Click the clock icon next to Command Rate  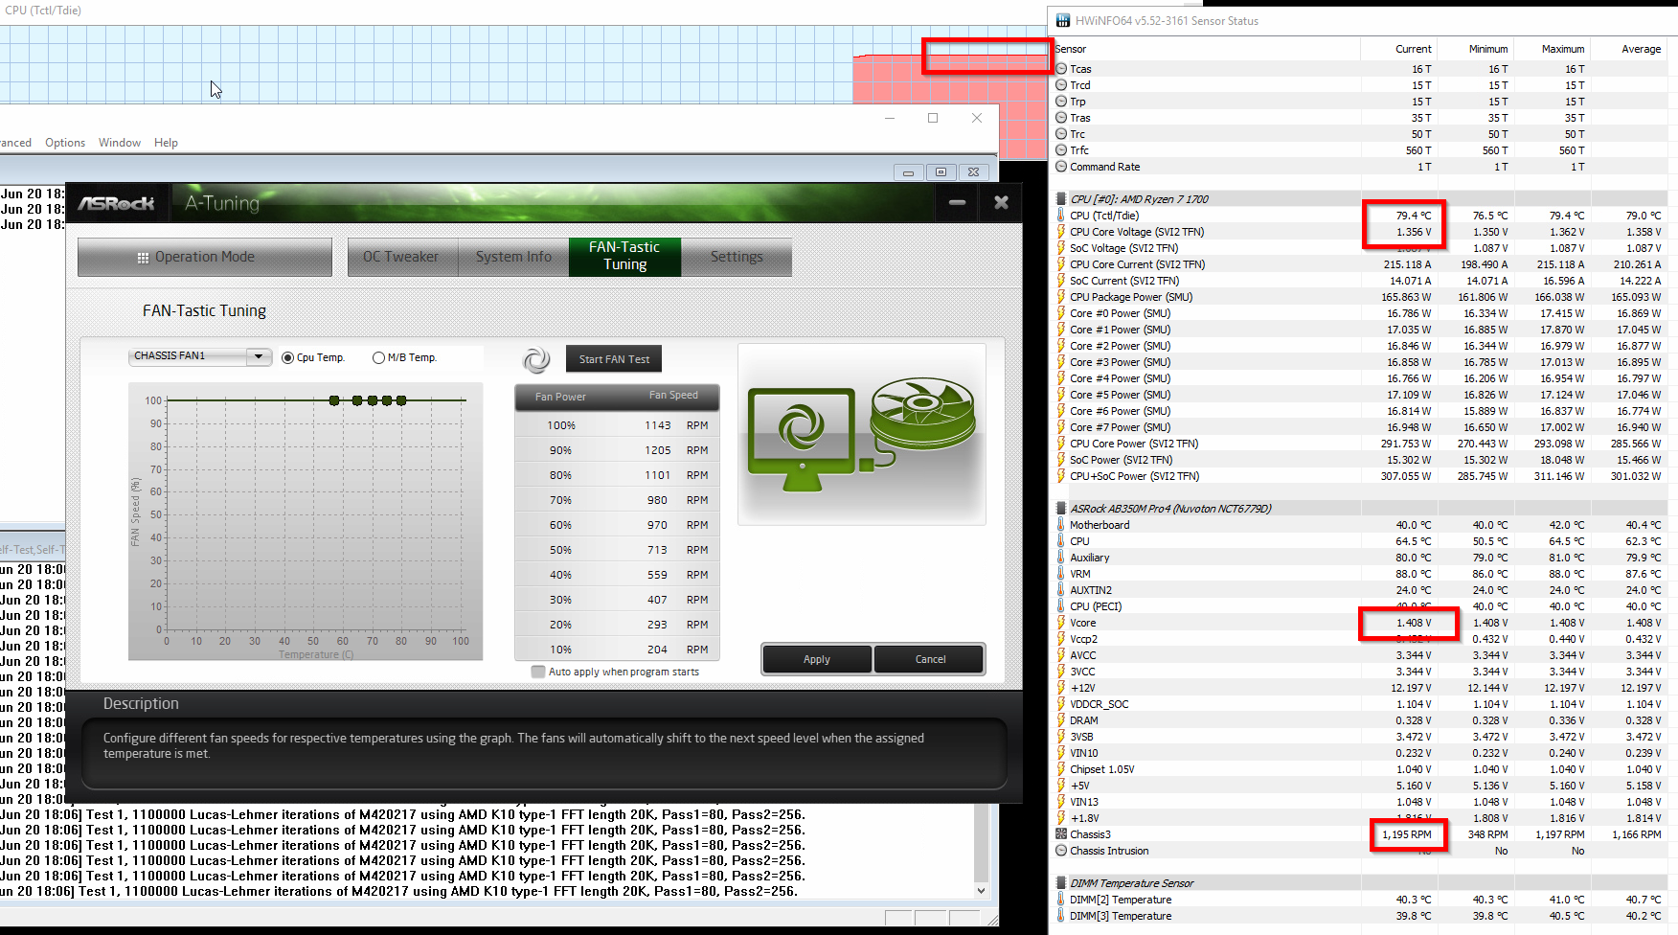(x=1061, y=167)
